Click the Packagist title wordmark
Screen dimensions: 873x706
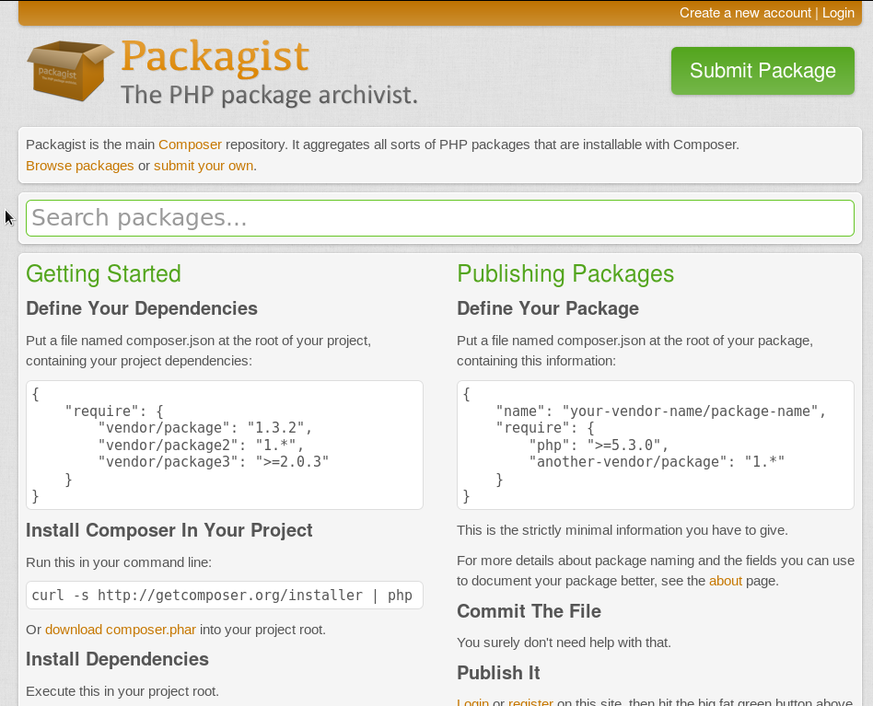click(215, 56)
